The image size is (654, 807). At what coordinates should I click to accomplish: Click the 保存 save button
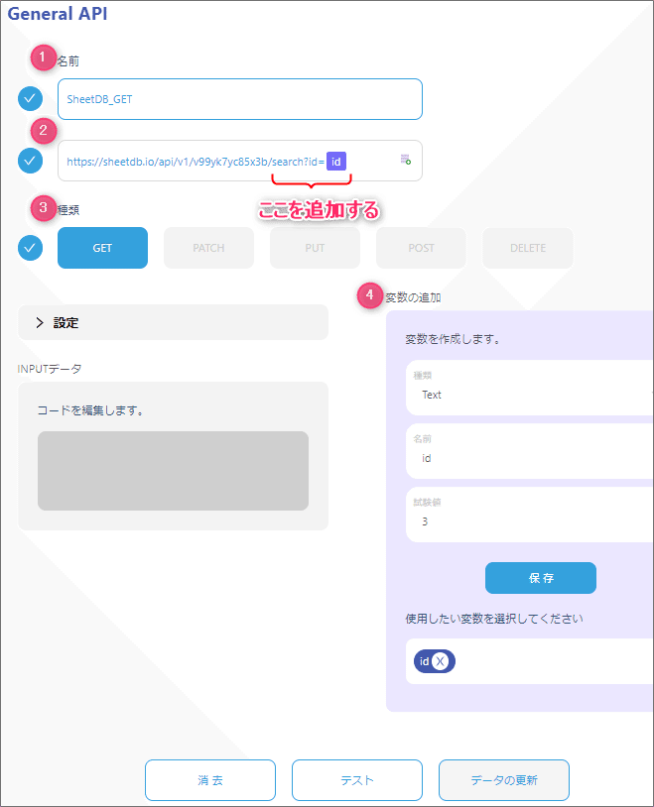[x=541, y=578]
